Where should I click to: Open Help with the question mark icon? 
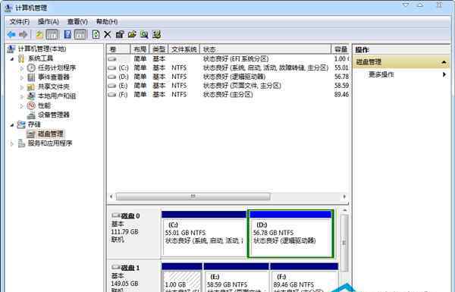pos(67,35)
